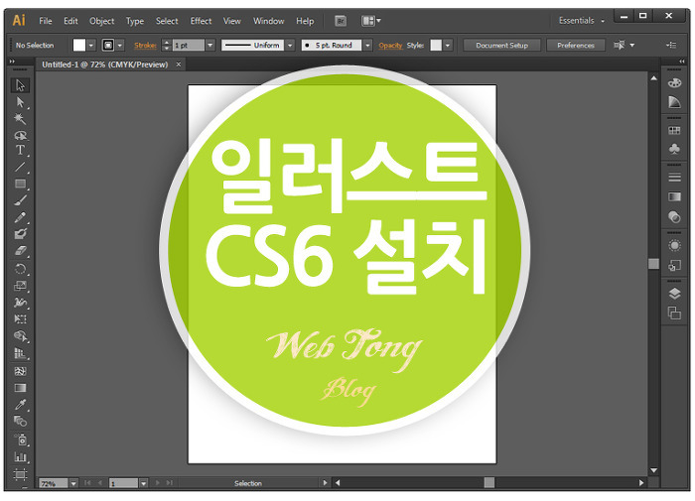The image size is (695, 501).
Task: Select the Scale tool
Action: [x=20, y=286]
